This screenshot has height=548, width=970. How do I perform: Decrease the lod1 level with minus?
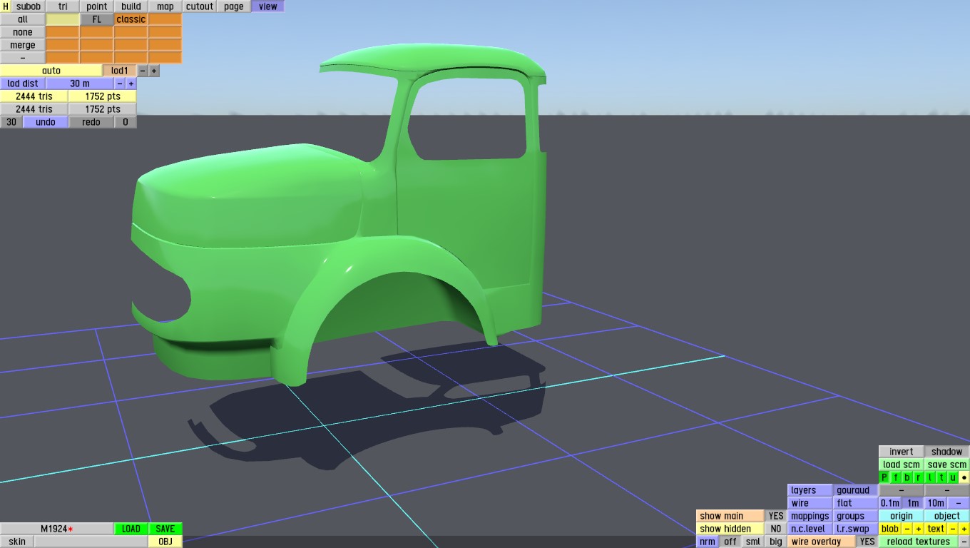[143, 71]
